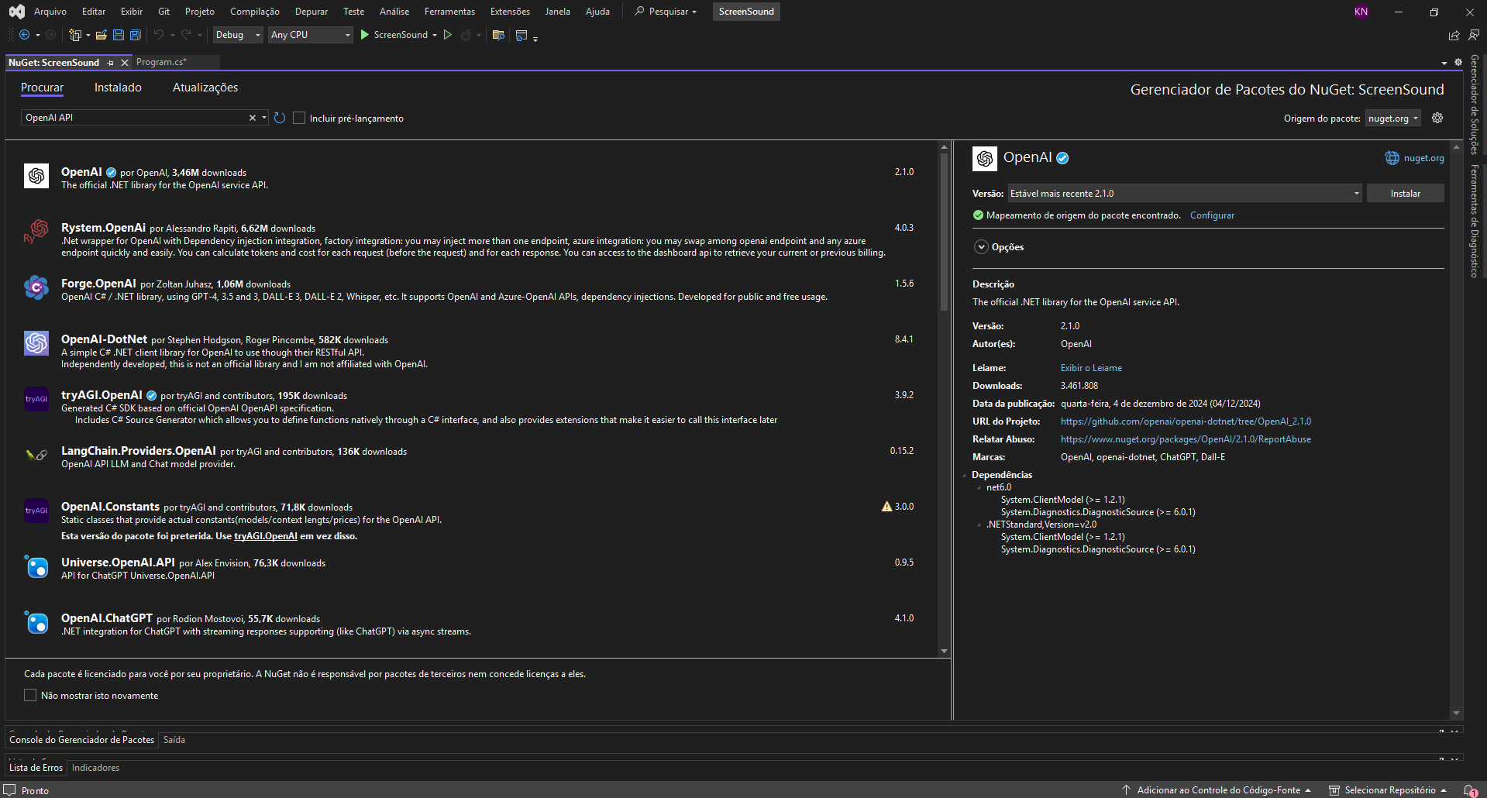
Task: Open the GitHub project URL link
Action: [1186, 421]
